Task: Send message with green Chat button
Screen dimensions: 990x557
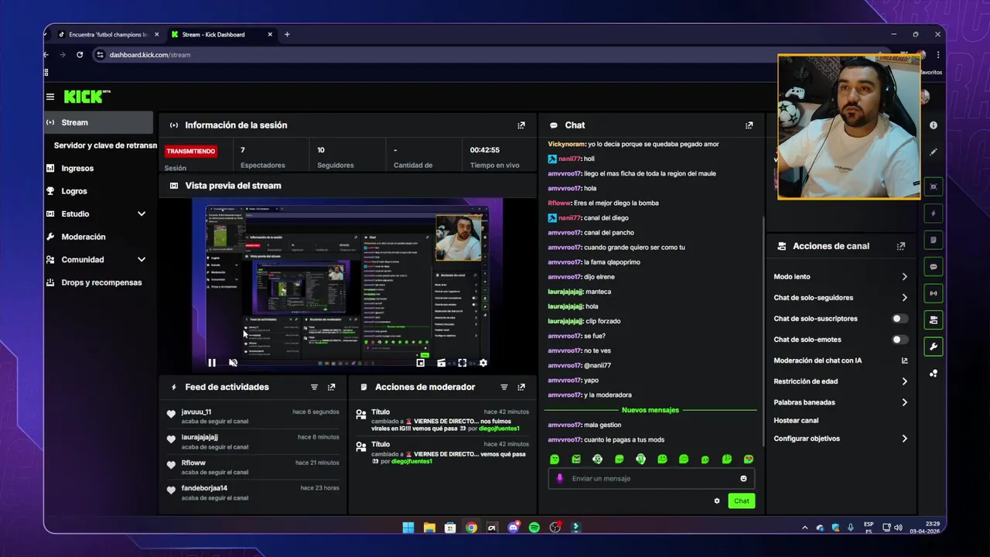Action: pos(741,501)
